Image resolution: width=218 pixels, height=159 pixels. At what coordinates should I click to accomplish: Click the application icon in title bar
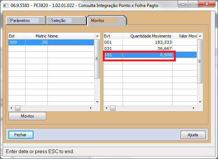6,6
